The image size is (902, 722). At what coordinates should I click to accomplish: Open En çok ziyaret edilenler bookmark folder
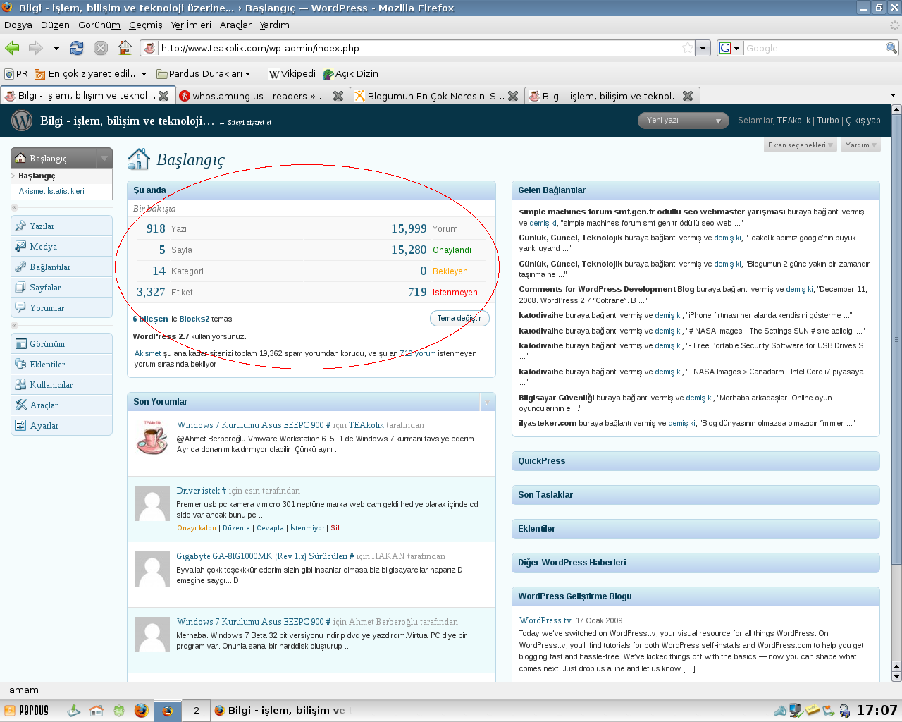(90, 73)
